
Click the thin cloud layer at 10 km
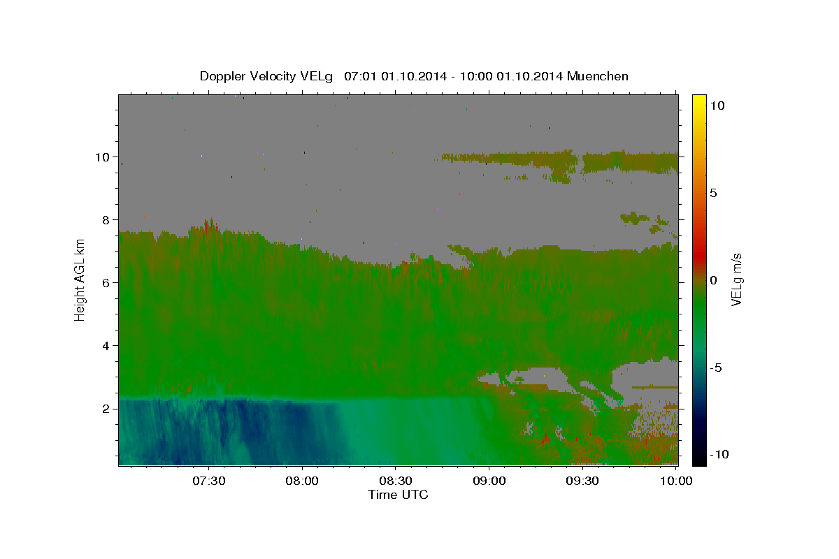[559, 162]
